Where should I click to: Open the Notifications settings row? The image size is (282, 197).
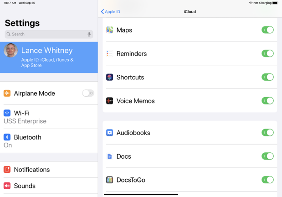tap(49, 170)
